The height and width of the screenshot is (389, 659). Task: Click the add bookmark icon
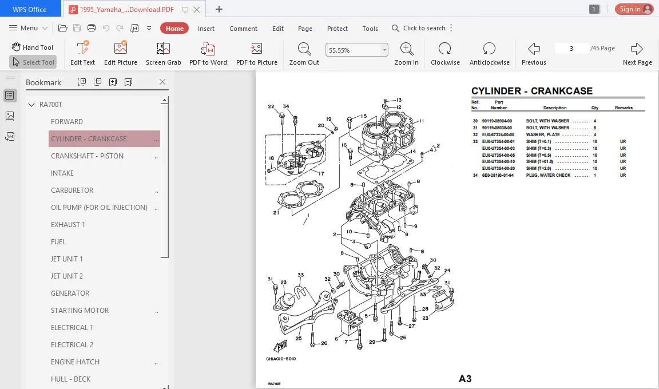[x=113, y=82]
